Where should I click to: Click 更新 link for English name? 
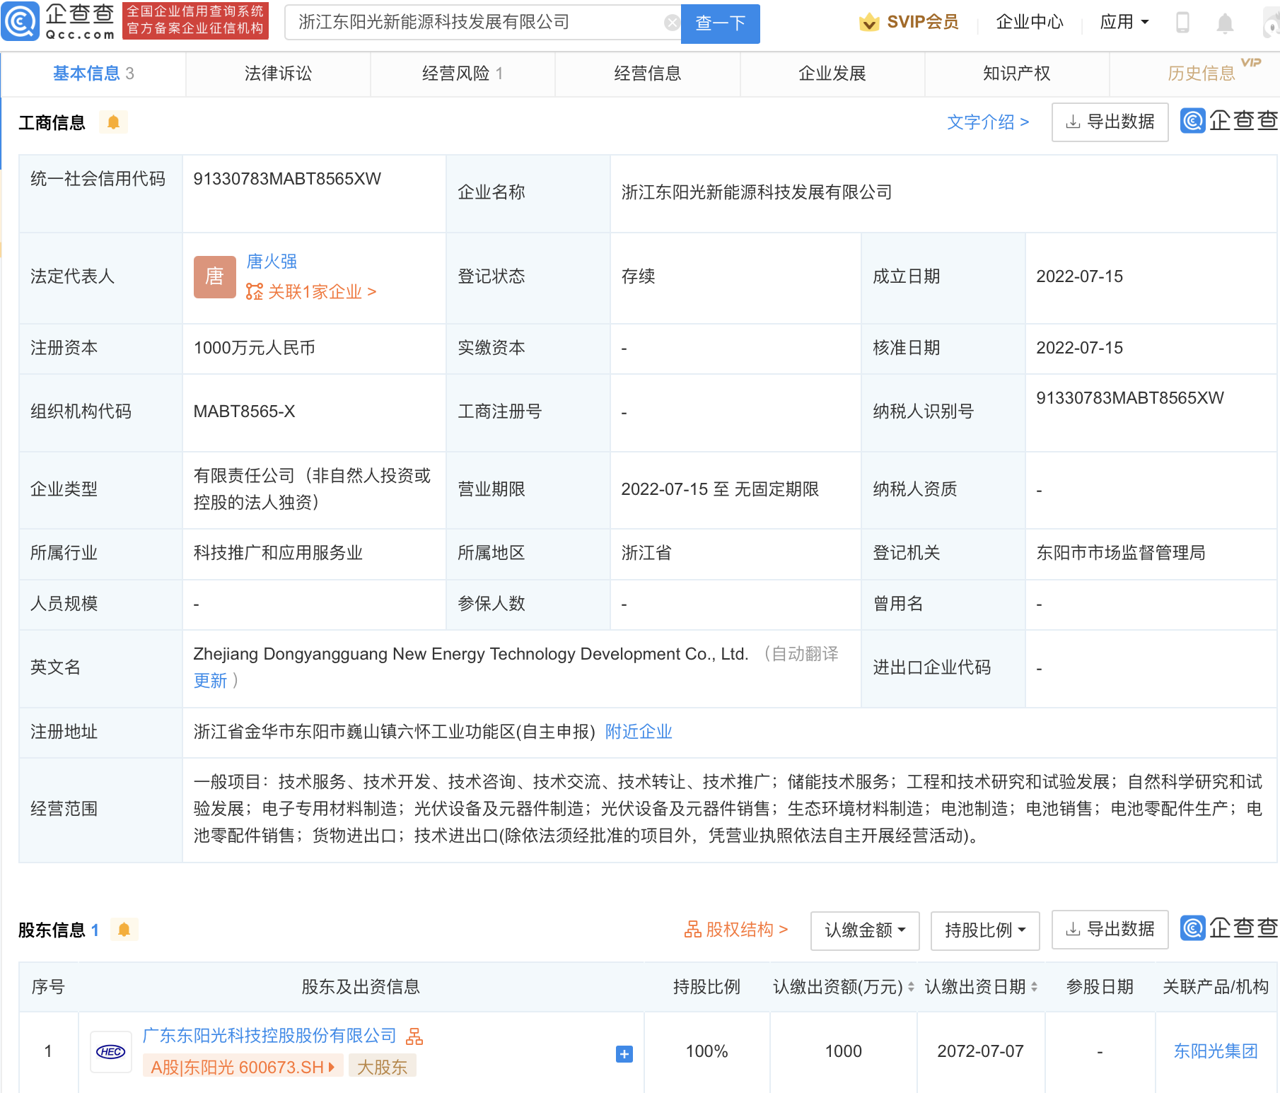click(x=210, y=681)
